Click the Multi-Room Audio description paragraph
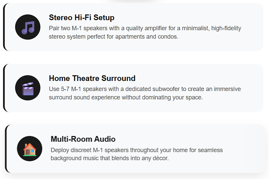This screenshot has height=179, width=269. pyautogui.click(x=137, y=154)
